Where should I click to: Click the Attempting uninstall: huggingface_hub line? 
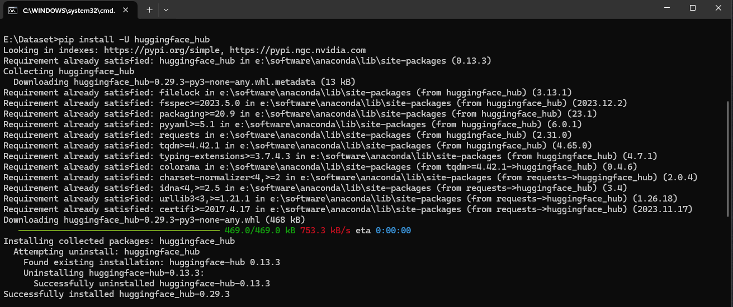pyautogui.click(x=106, y=252)
